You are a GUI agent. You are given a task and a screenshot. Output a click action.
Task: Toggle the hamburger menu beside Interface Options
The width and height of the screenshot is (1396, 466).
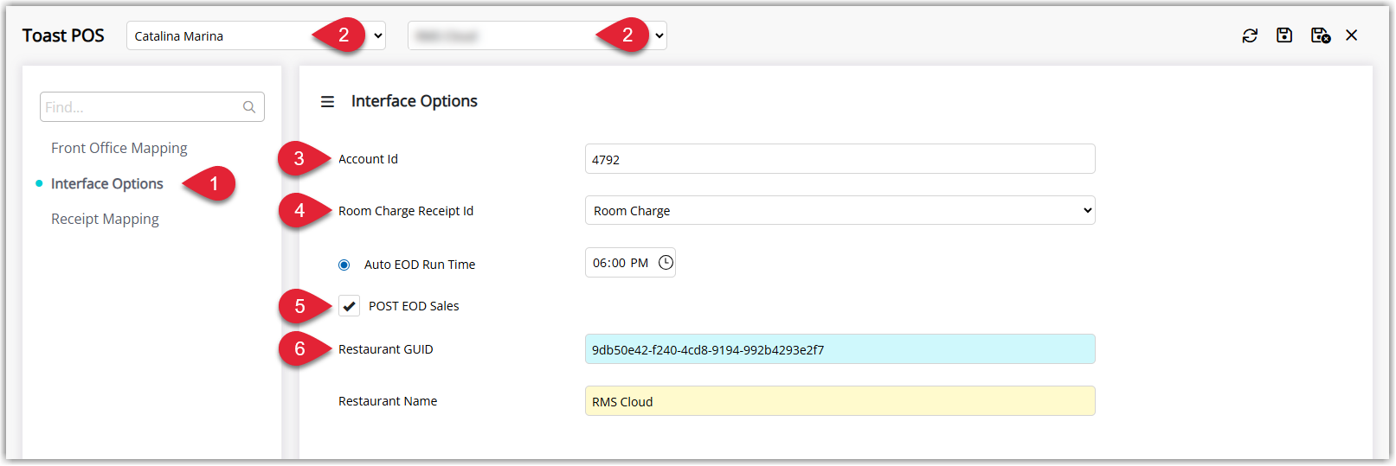(327, 102)
